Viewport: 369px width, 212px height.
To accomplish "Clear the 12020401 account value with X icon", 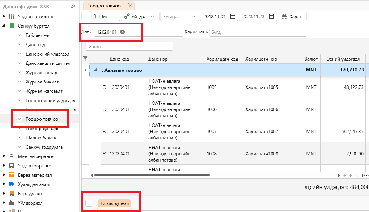I will 122,32.
